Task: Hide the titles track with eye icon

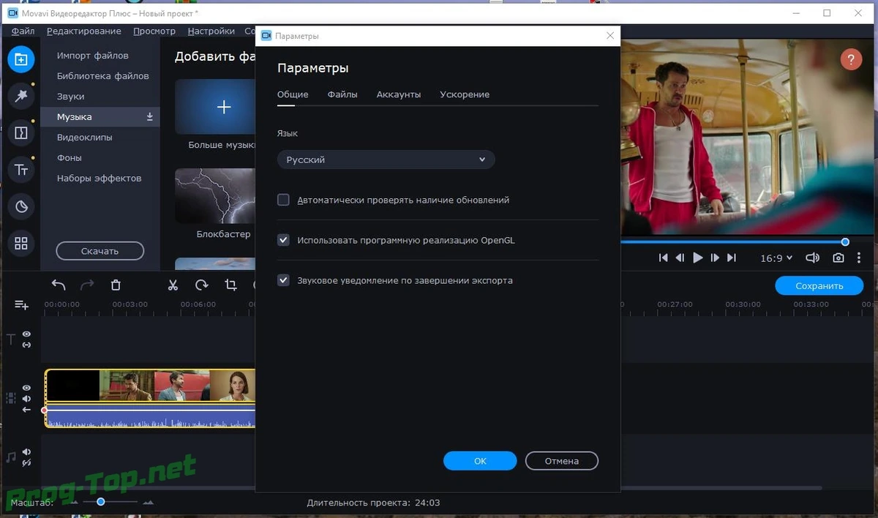Action: (26, 334)
